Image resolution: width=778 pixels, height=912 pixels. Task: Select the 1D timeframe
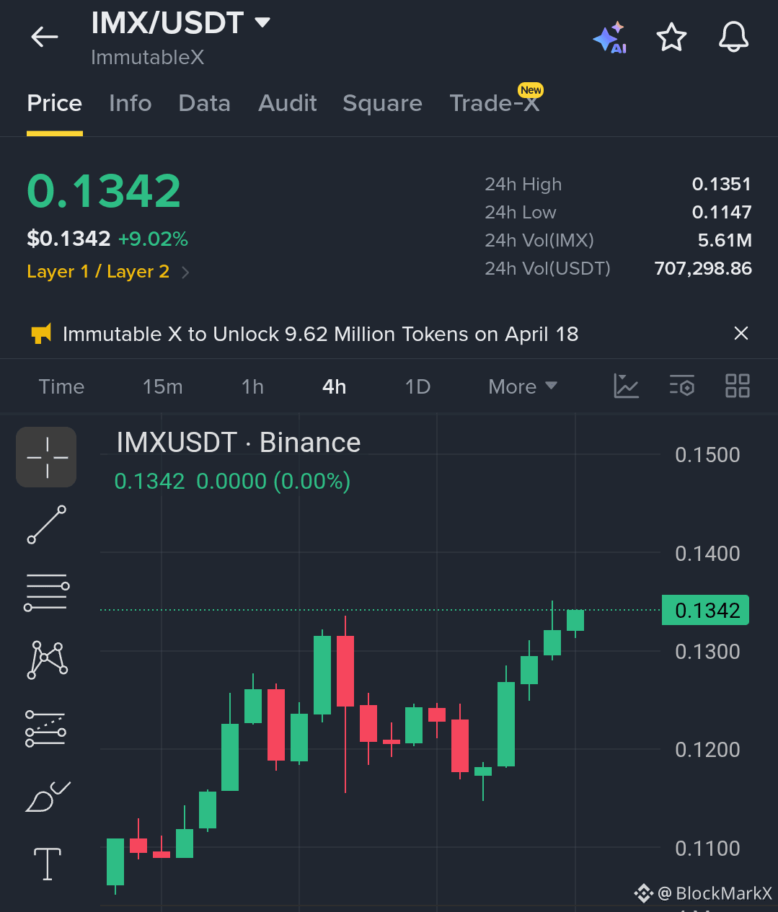(x=417, y=386)
